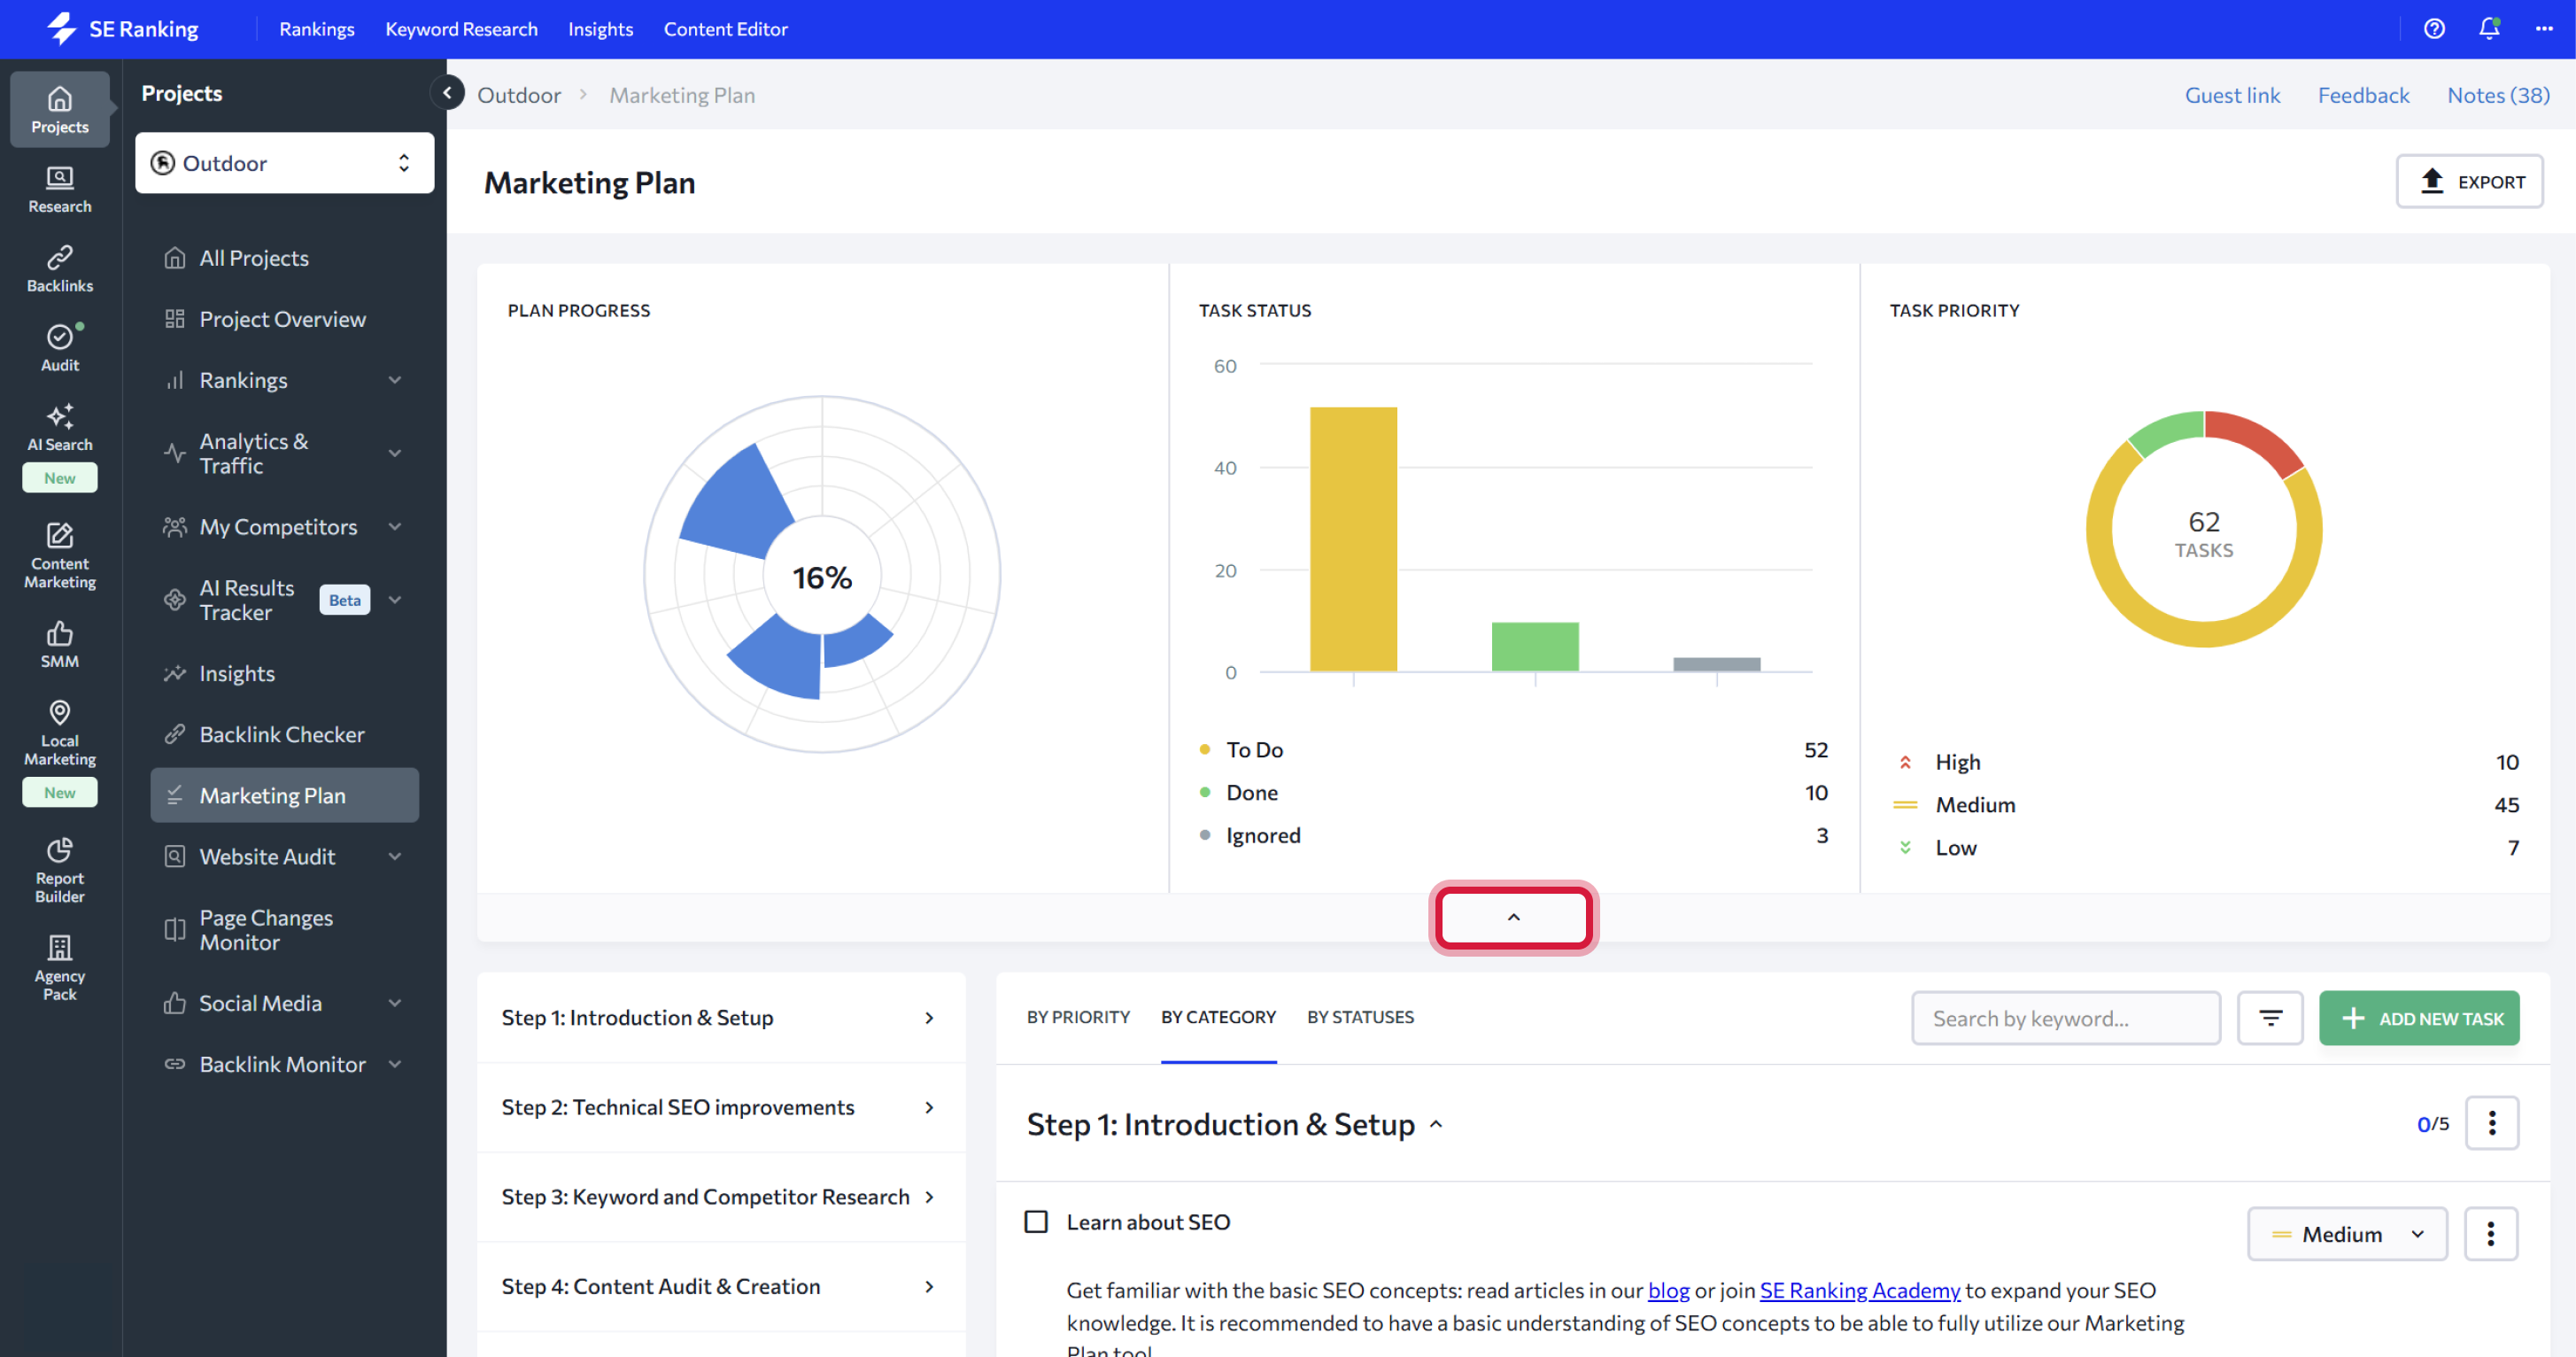Open the Guest link
2576x1357 pixels.
(x=2231, y=95)
